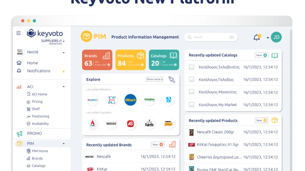The height and width of the screenshot is (171, 305).
Task: Click the Nescafé Classic 200gr product thumbnail
Action: 192,132
